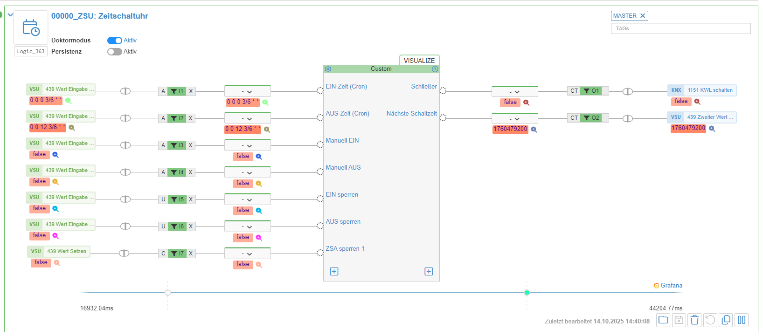Click the delete trash icon in bottom toolbar
This screenshot has height=336, width=763.
[x=694, y=320]
